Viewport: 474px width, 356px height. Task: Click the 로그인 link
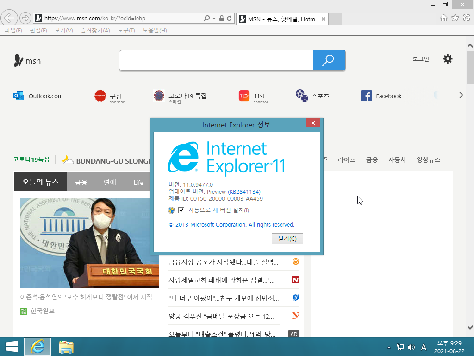(421, 59)
